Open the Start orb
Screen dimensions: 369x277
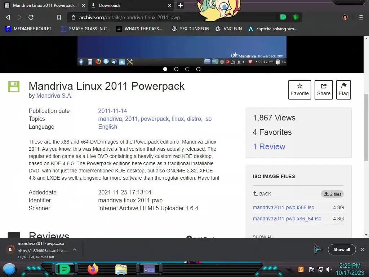click(x=9, y=269)
